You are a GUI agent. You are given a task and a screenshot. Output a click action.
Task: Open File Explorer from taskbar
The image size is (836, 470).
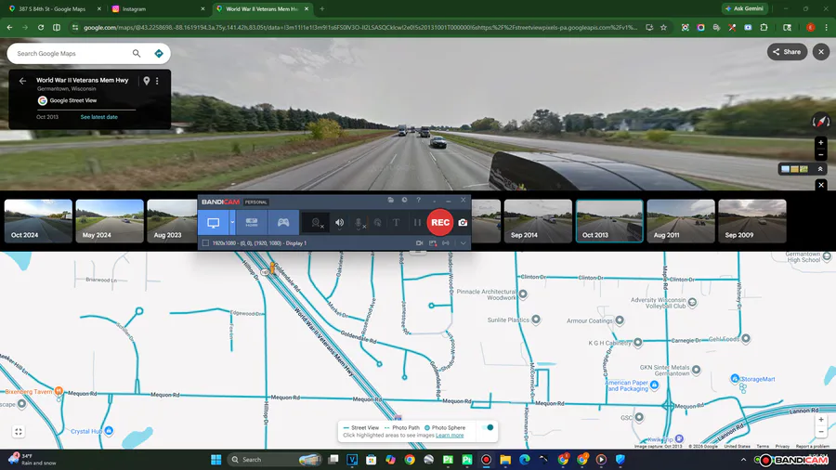click(x=505, y=460)
